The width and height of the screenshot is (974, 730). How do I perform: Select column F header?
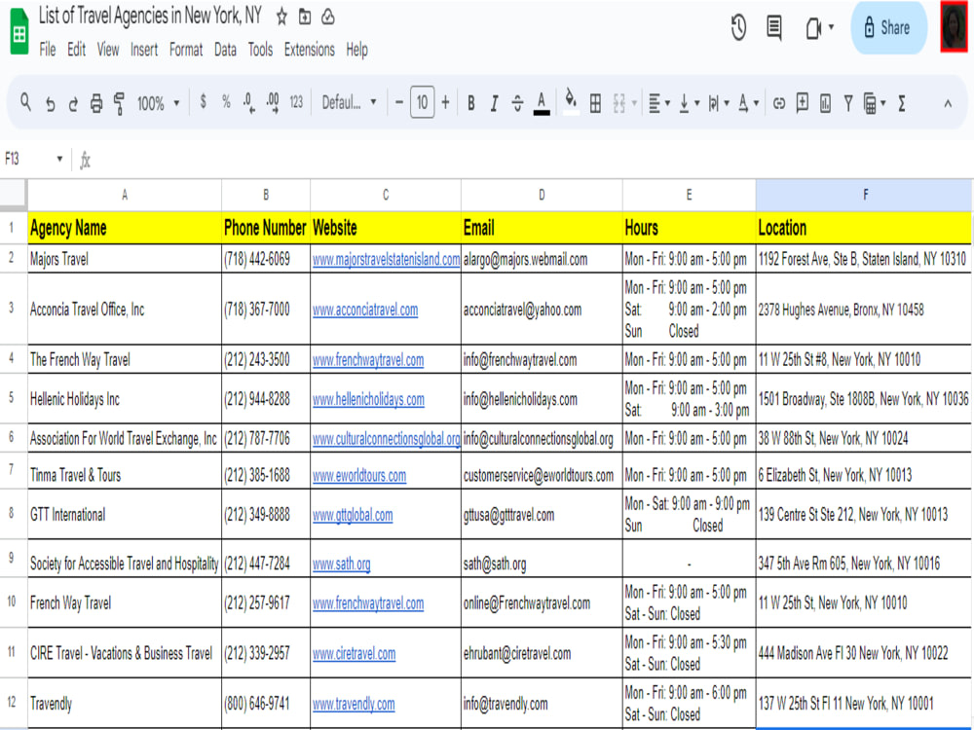[x=864, y=195]
